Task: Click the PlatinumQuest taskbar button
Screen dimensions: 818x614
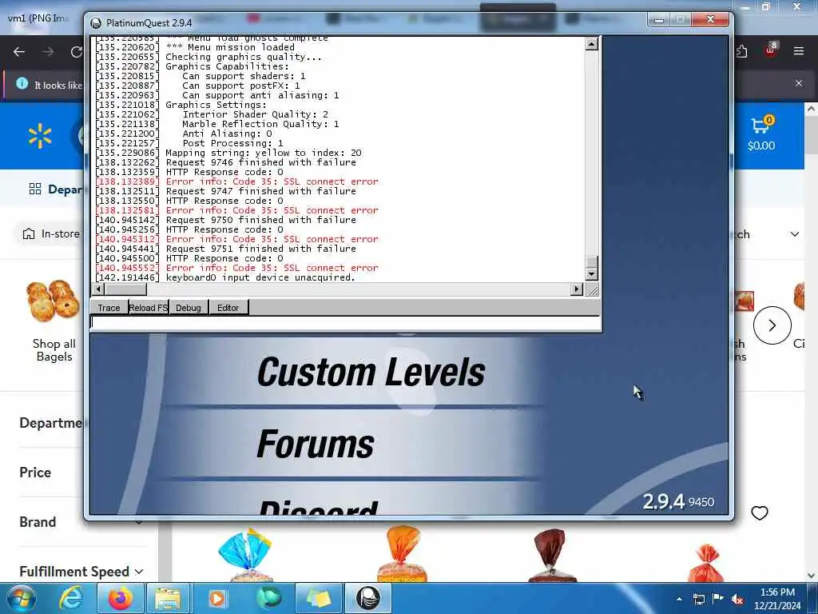Action: tap(367, 598)
